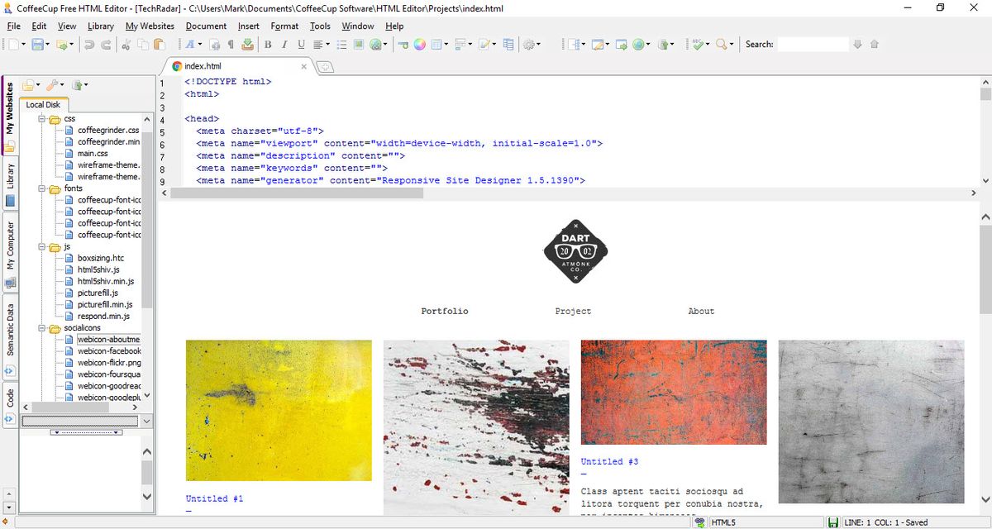Open browser preview with the globe icon

click(x=637, y=44)
